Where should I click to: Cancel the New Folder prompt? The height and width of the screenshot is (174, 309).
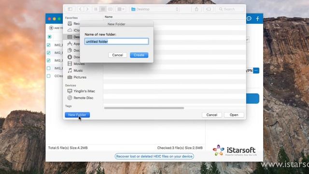point(117,55)
